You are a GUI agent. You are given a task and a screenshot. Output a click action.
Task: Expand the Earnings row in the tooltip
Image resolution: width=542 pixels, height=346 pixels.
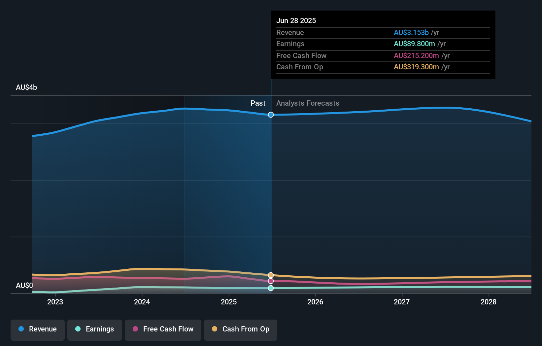click(x=383, y=44)
